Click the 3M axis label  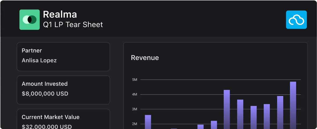pyautogui.click(x=135, y=109)
